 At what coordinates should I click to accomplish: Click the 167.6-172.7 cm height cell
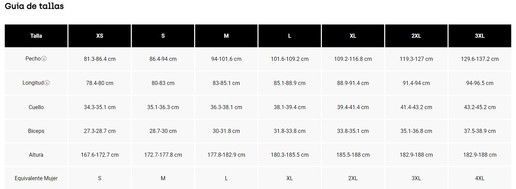pyautogui.click(x=99, y=155)
